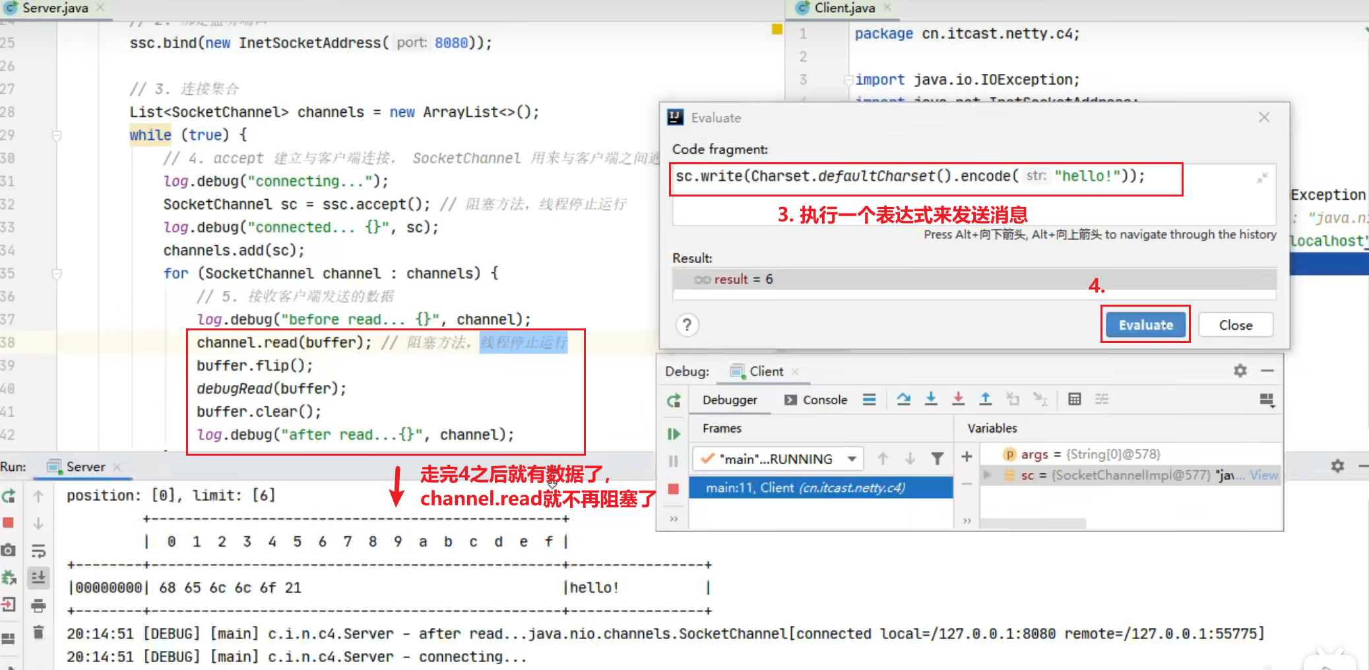Open debugger layout settings icon
The image size is (1369, 670).
[x=1267, y=400]
